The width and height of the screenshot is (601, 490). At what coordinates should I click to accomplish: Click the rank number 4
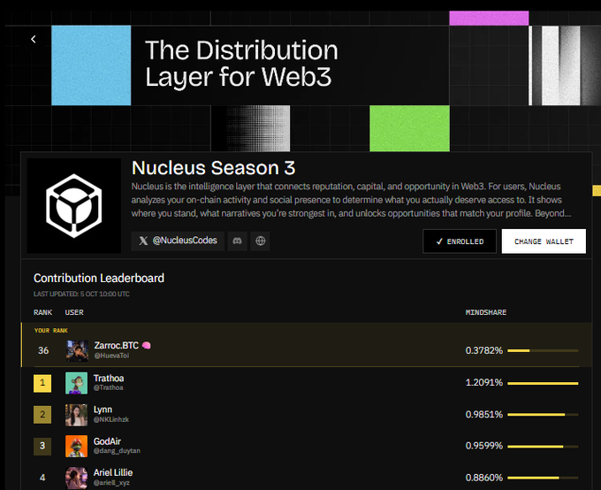pyautogui.click(x=42, y=478)
